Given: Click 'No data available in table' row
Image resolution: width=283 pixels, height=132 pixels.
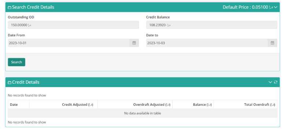Looking at the screenshot, I should pyautogui.click(x=143, y=113).
